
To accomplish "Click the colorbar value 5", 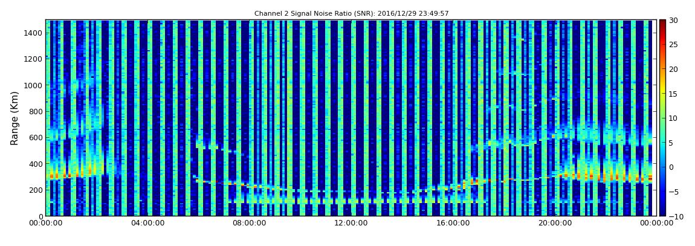I will (671, 143).
